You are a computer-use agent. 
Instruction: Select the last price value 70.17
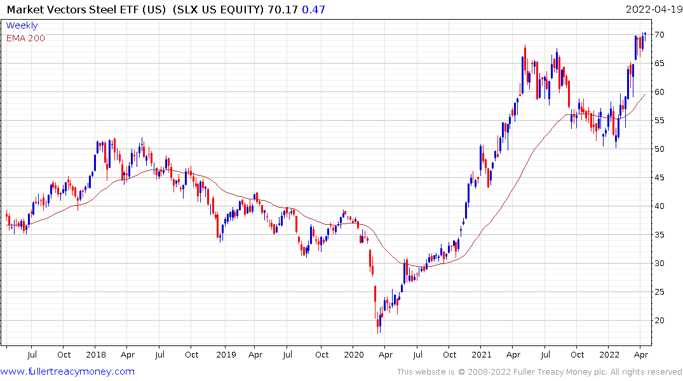coord(283,10)
